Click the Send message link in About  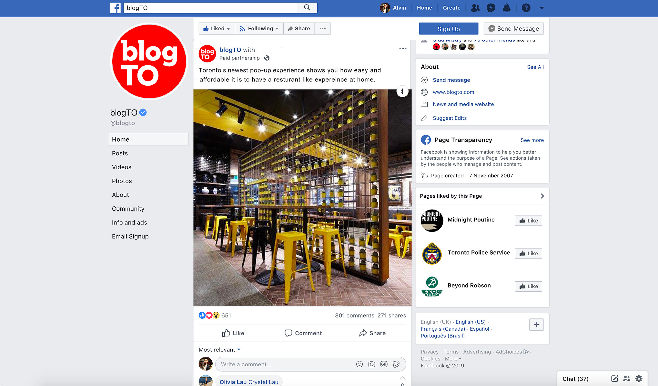point(451,80)
